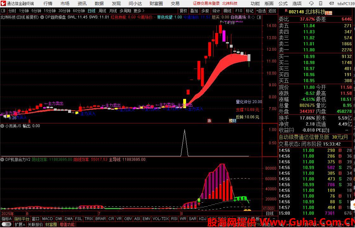Switch to the 1分钟 period

pyautogui.click(x=24, y=11)
